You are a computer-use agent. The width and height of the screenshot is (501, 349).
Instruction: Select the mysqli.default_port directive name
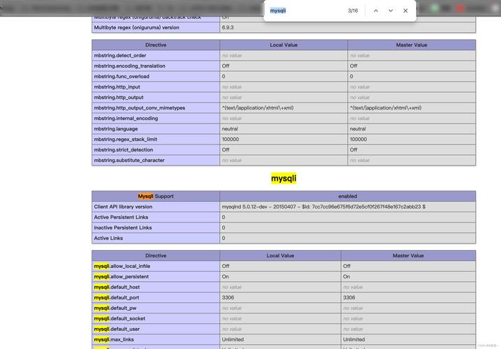click(117, 297)
